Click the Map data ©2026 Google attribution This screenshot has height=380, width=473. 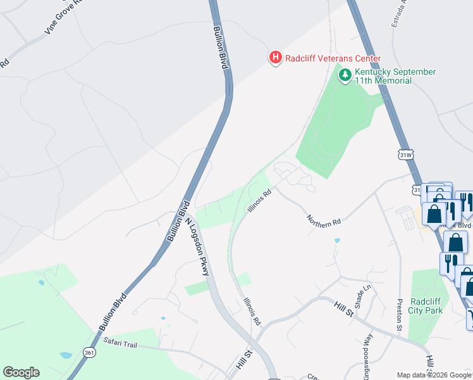(x=434, y=375)
